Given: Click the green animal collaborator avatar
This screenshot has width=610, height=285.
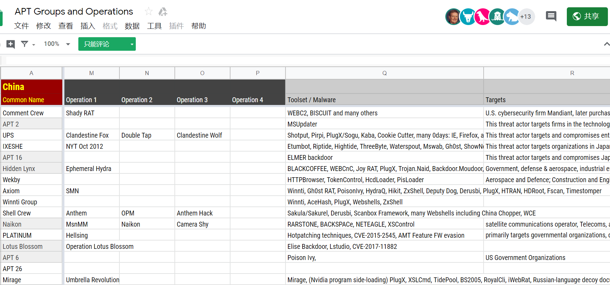Looking at the screenshot, I should [497, 17].
